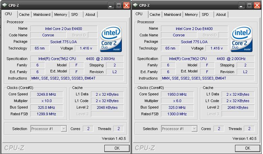Click Core Speed value 3249.8 MHz
Screen dimensions: 263x154
click(46, 94)
